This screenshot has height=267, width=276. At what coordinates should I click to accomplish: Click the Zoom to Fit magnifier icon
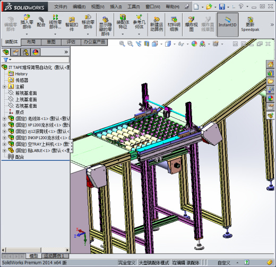pyautogui.click(x=122, y=44)
